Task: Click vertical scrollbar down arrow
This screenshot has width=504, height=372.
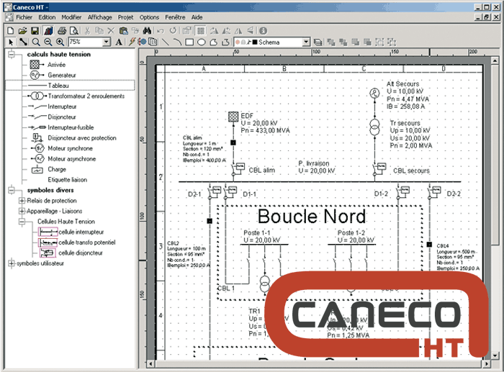Action: pyautogui.click(x=495, y=355)
